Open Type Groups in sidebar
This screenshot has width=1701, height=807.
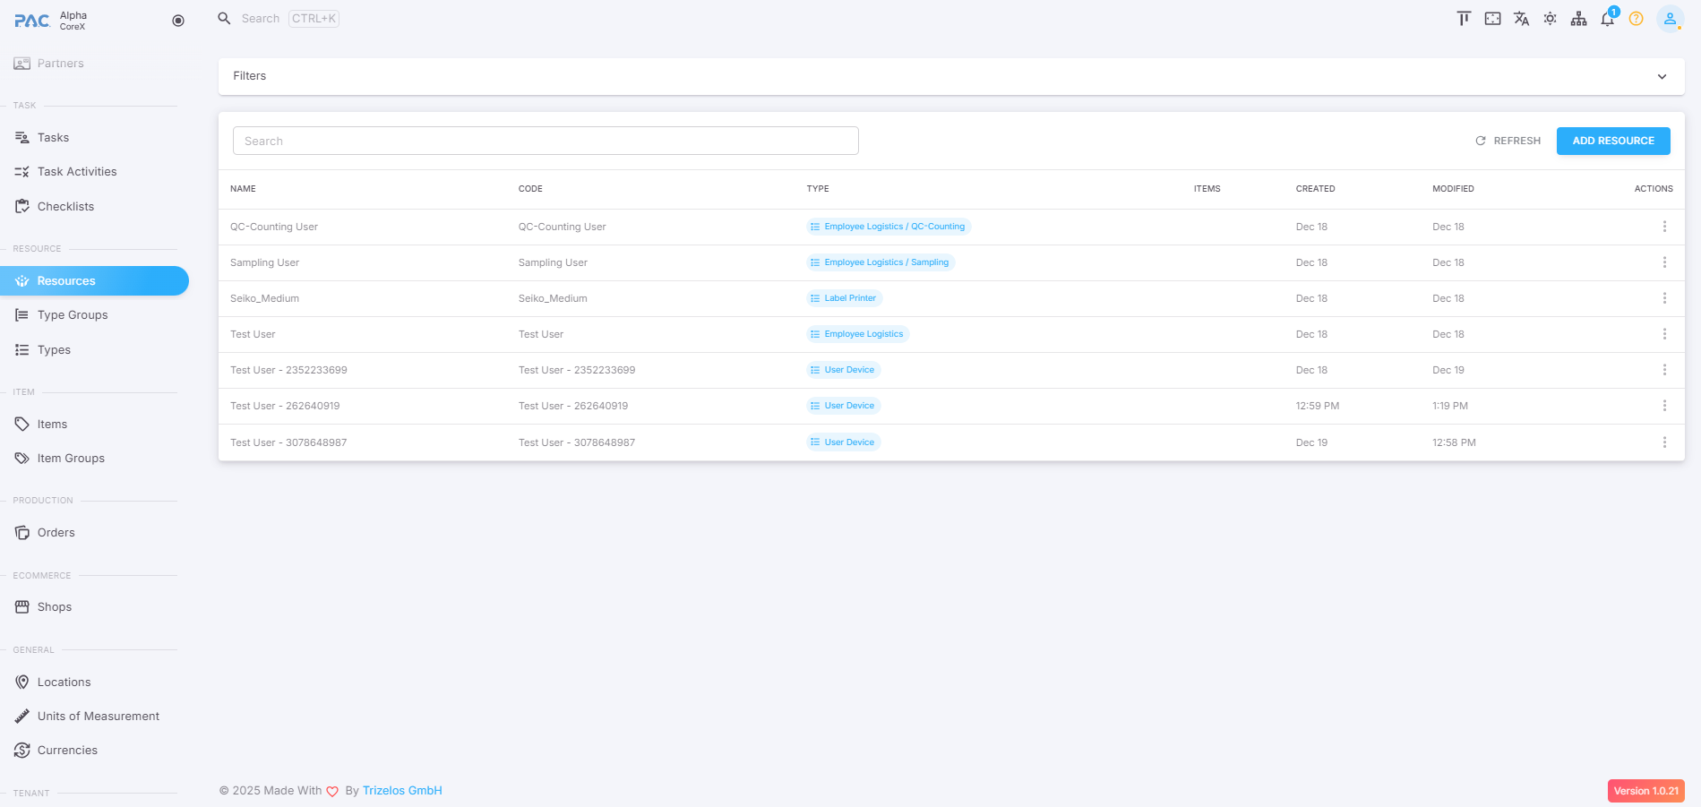pyautogui.click(x=73, y=315)
